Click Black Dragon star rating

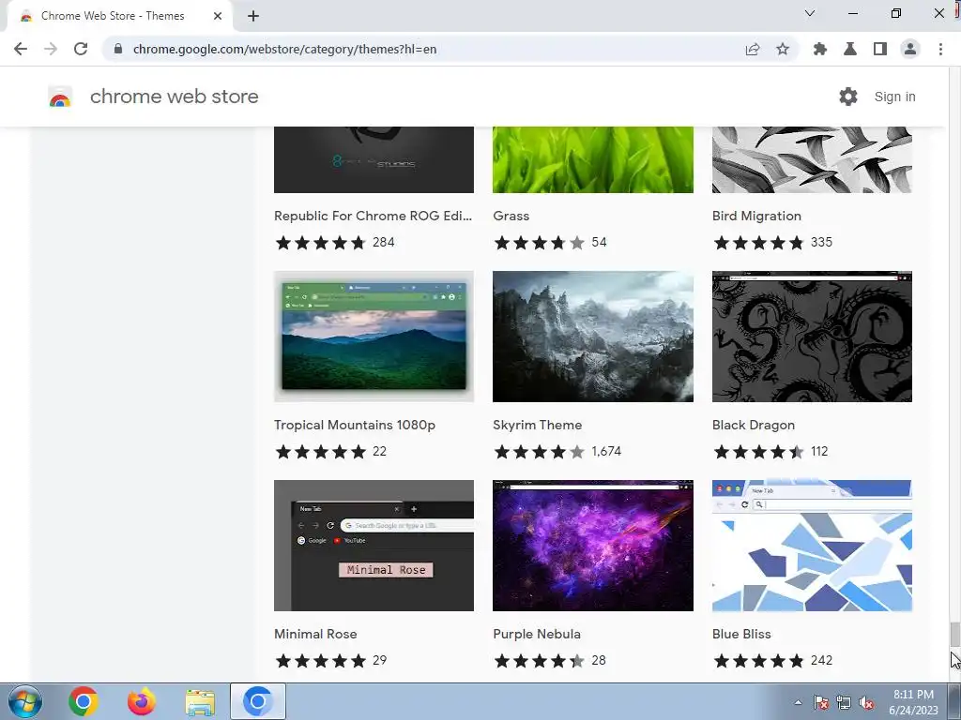[x=758, y=452]
